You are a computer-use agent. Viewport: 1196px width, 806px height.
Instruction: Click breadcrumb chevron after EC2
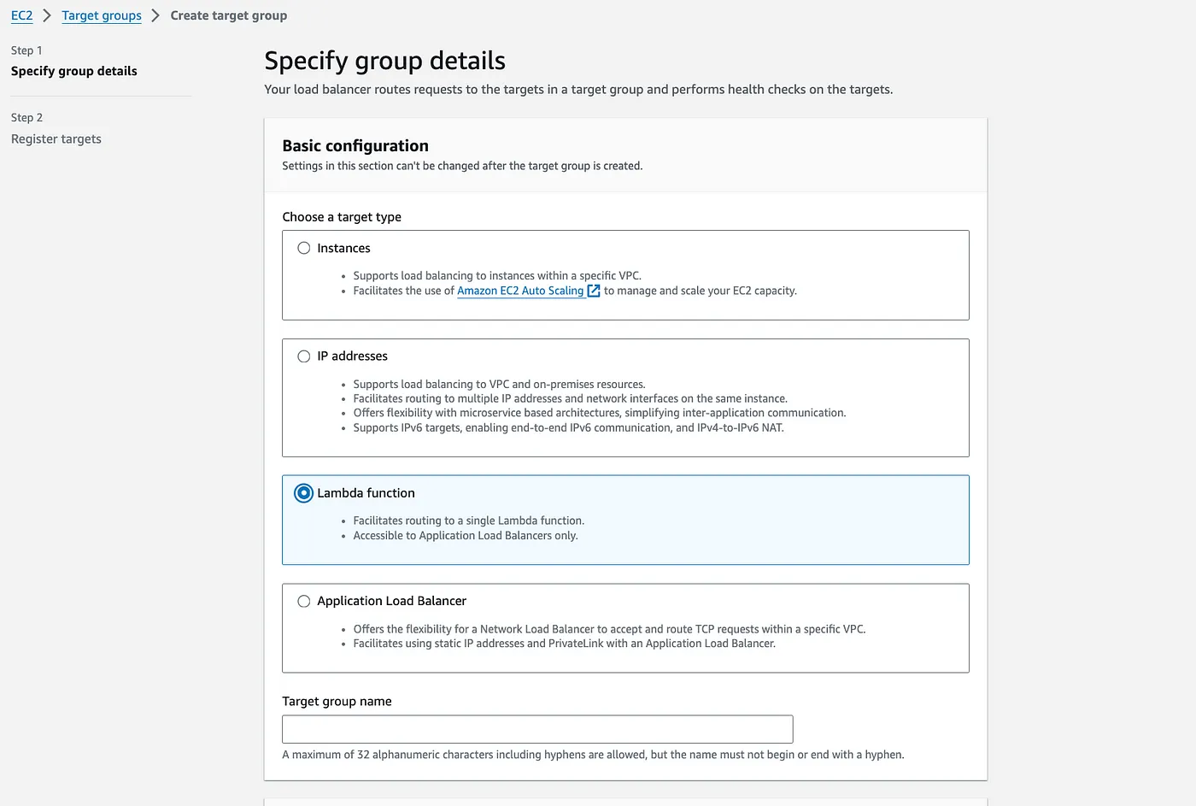pyautogui.click(x=47, y=15)
